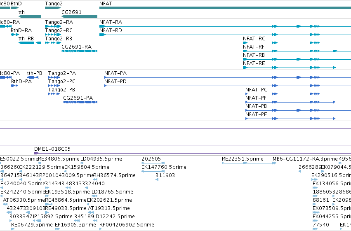Click MB6-CG11172-RA.3prime label
This screenshot has height=231, width=351.
click(305, 159)
